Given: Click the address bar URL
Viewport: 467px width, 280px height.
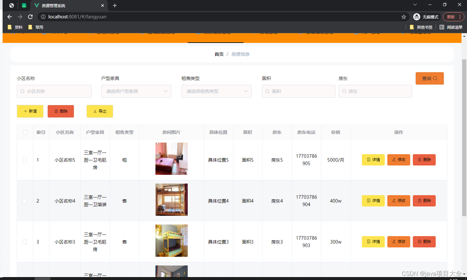Looking at the screenshot, I should (x=77, y=17).
